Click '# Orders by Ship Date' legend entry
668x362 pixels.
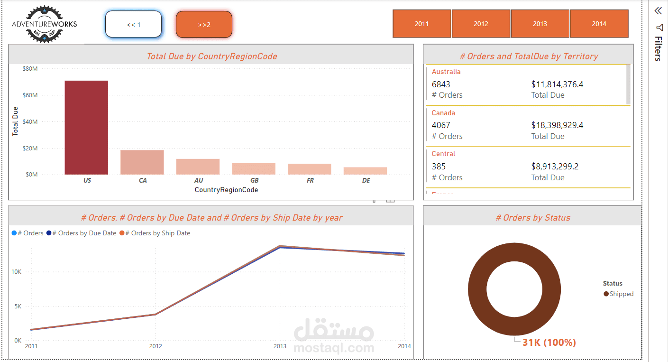(x=155, y=233)
